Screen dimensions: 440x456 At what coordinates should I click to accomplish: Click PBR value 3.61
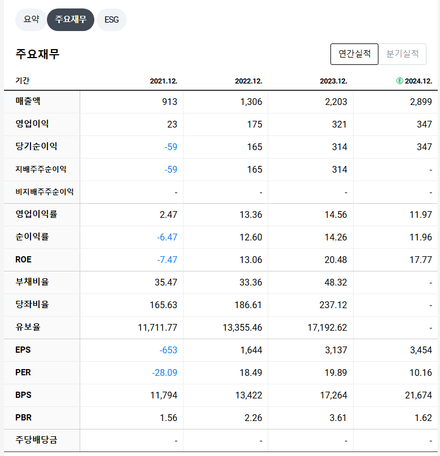click(338, 418)
